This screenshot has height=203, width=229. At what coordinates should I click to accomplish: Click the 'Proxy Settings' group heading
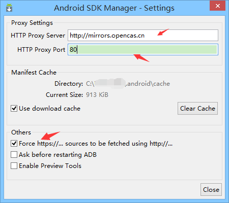point(32,23)
